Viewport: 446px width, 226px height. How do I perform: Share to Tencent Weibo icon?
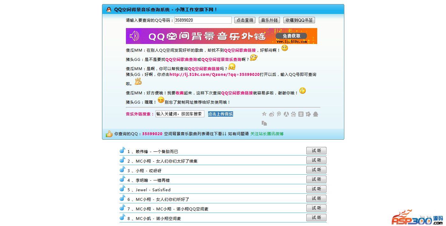(x=279, y=114)
